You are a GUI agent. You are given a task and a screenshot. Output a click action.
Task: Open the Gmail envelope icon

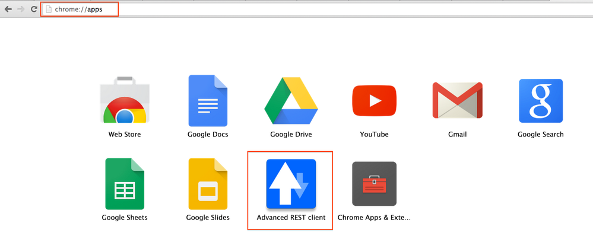click(457, 100)
